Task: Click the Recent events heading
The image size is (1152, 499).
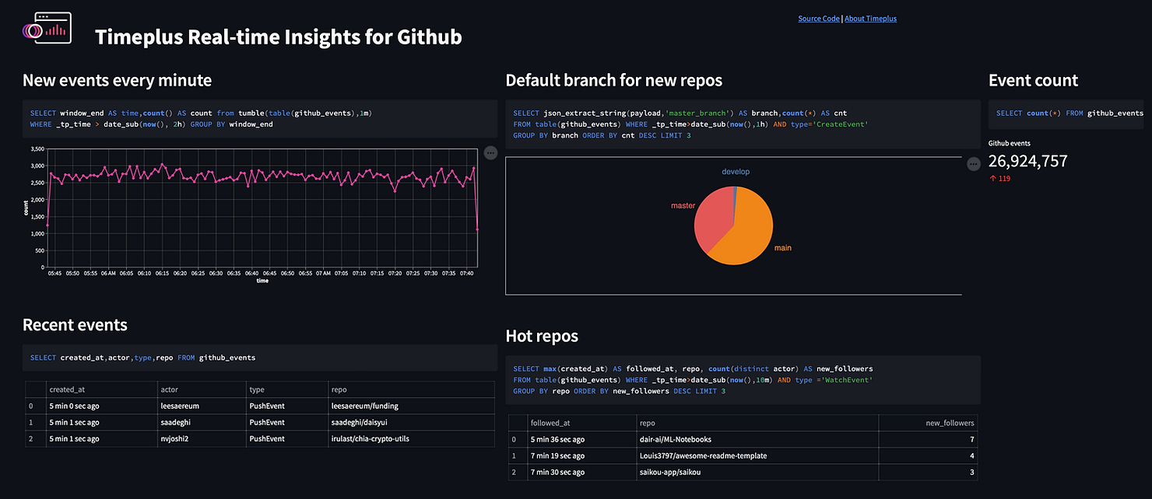Action: [x=75, y=325]
